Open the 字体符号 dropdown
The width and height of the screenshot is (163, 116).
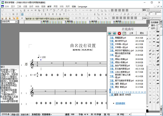click(16, 22)
